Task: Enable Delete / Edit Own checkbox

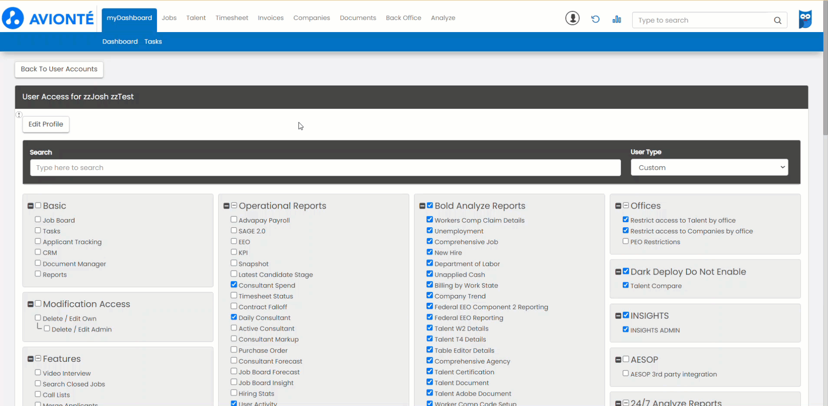Action: click(x=38, y=318)
